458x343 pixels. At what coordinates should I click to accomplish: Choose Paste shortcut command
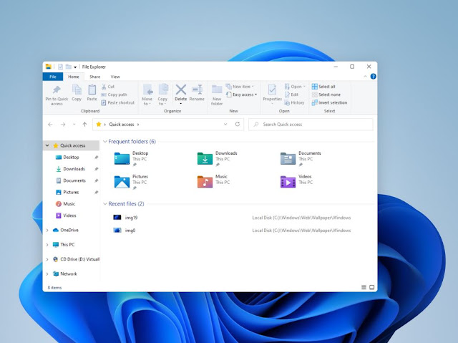click(117, 102)
